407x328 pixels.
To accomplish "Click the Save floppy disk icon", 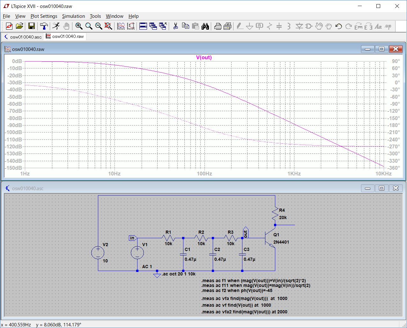I will [x=32, y=26].
